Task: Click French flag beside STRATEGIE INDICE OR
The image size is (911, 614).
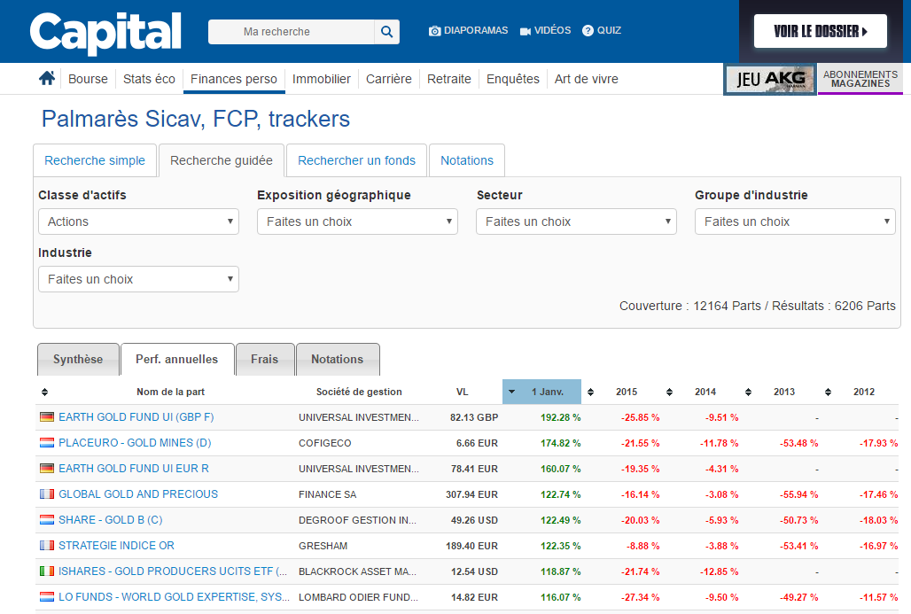Action: click(x=47, y=546)
